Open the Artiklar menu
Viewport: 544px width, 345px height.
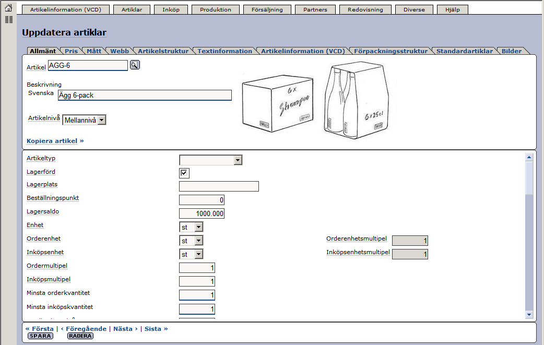pyautogui.click(x=132, y=10)
